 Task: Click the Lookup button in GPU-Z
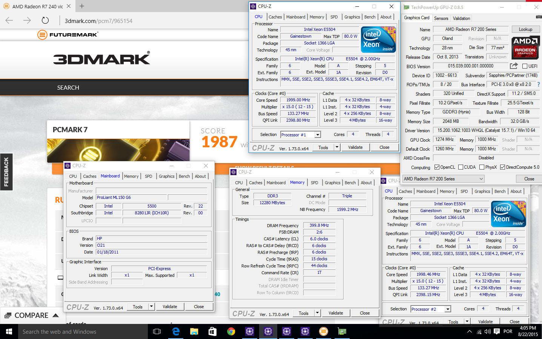click(x=525, y=29)
